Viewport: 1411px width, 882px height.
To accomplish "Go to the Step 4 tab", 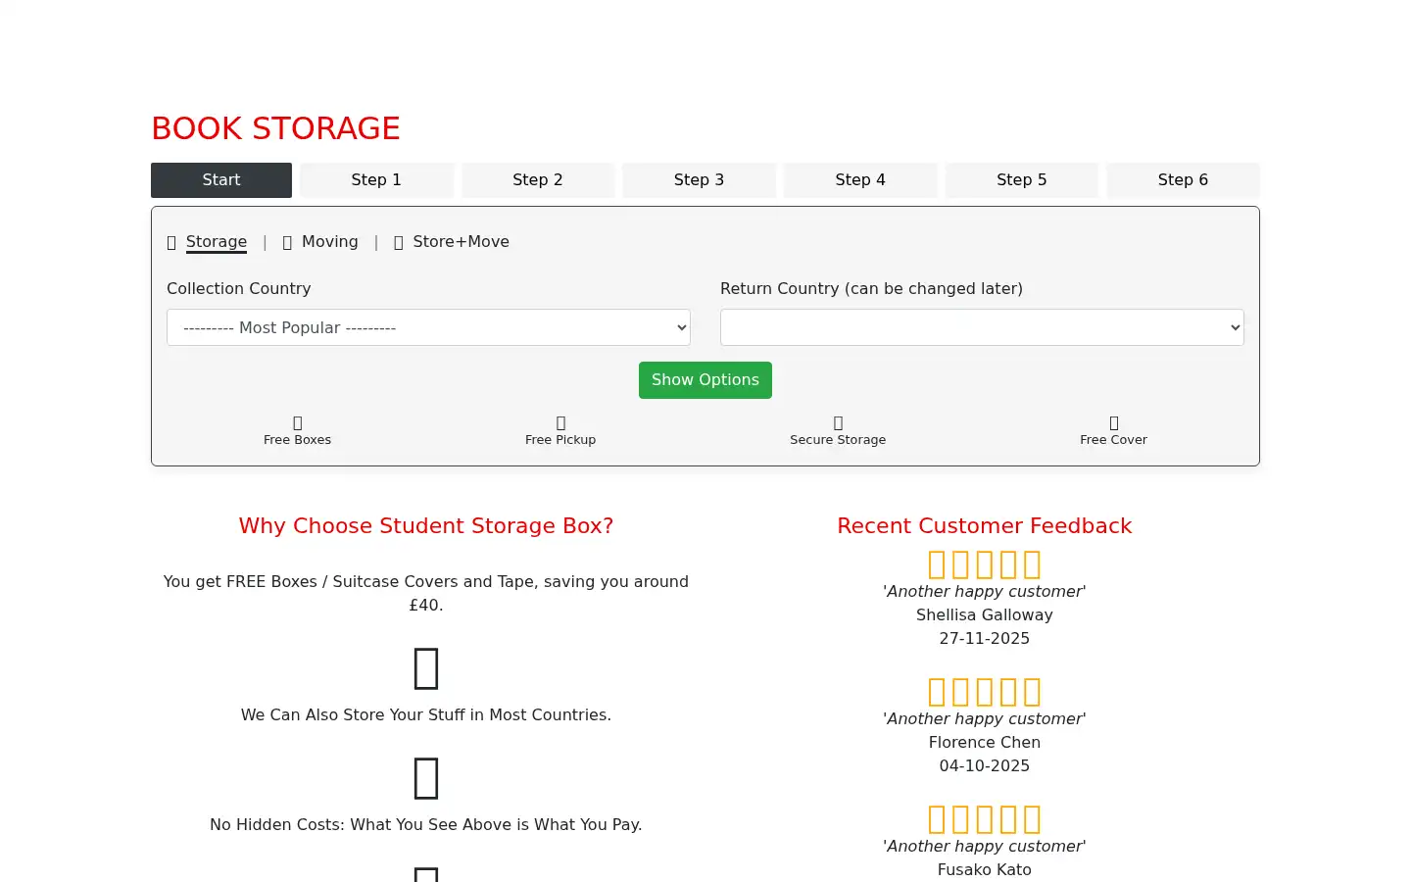I will pyautogui.click(x=860, y=180).
